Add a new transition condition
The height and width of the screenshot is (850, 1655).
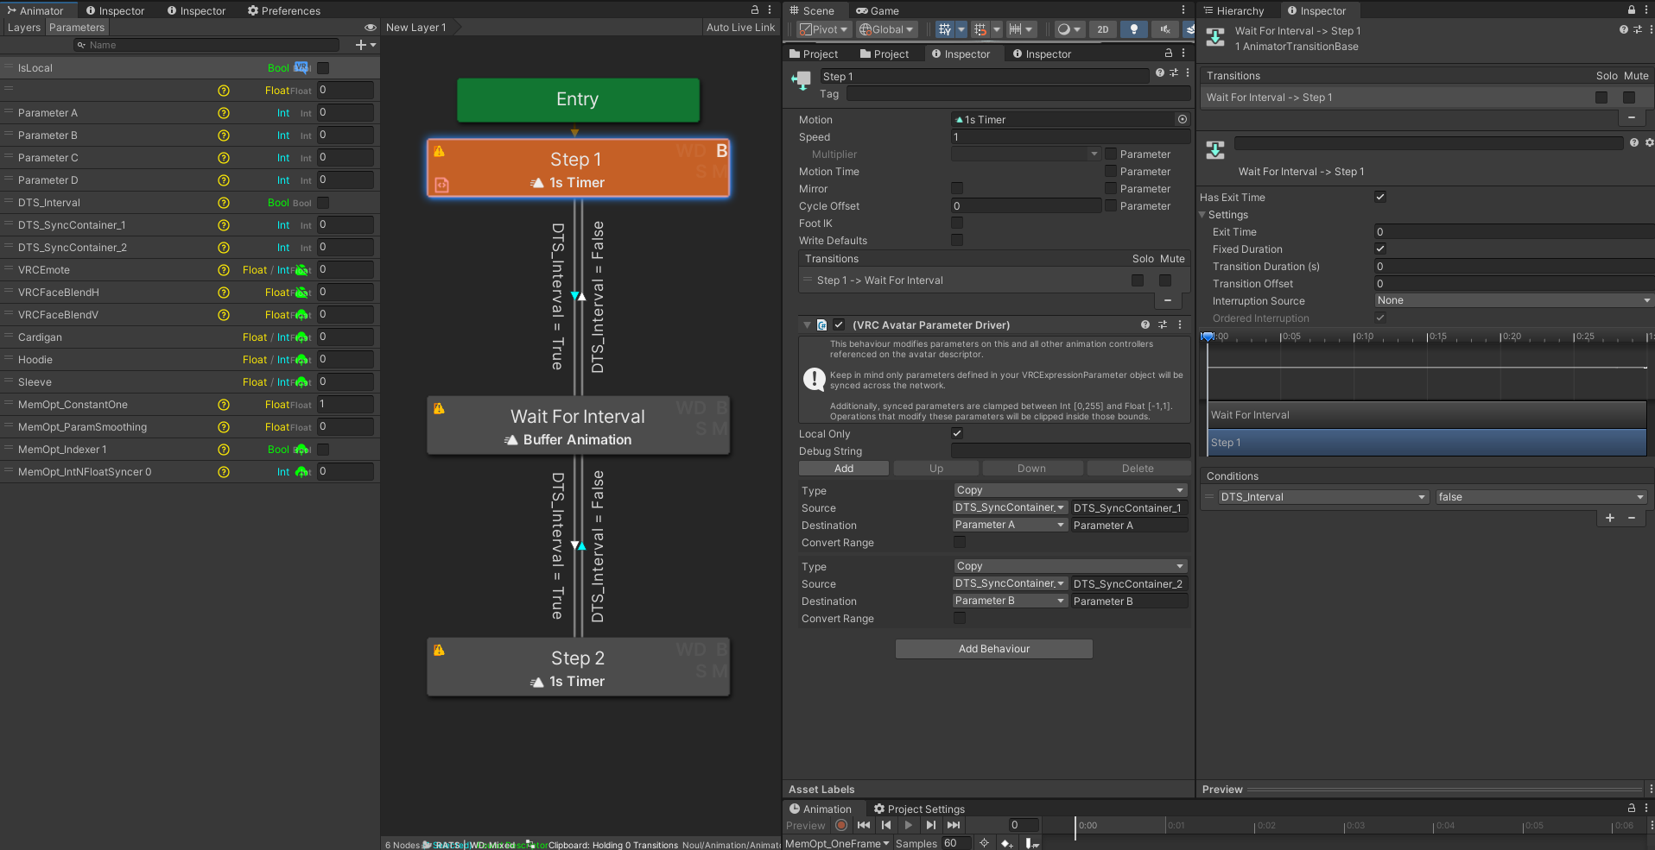pyautogui.click(x=1610, y=518)
